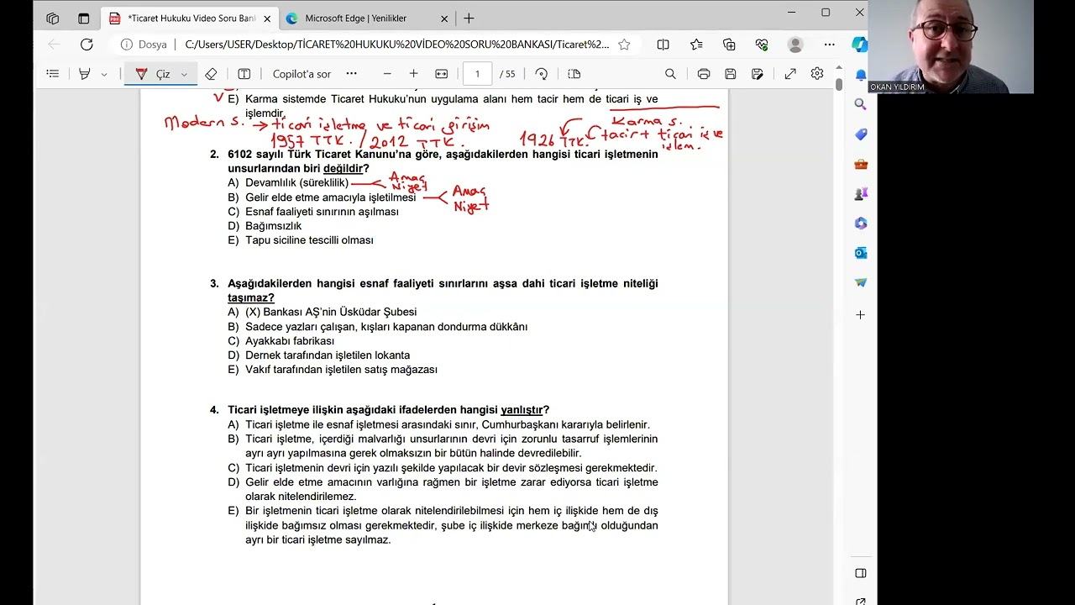
Task: Select the highlighter tool in the PDF toolbar
Action: 84,74
